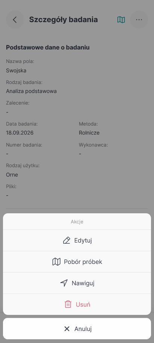Viewport: 154px width, 343px height.
Task: Click the X icon beside Anuluj
Action: pyautogui.click(x=67, y=328)
